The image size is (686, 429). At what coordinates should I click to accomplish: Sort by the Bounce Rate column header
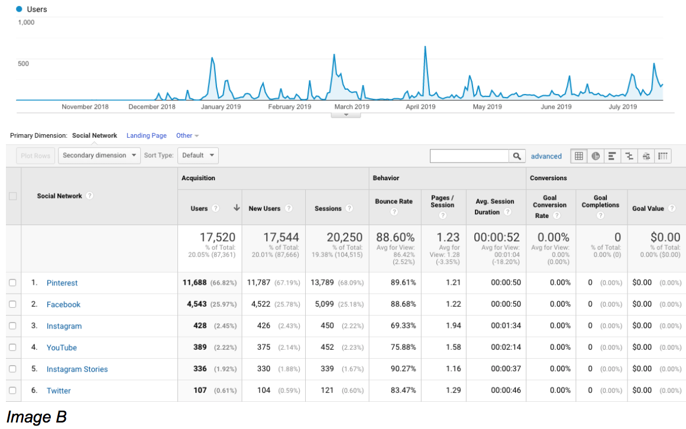(x=394, y=201)
